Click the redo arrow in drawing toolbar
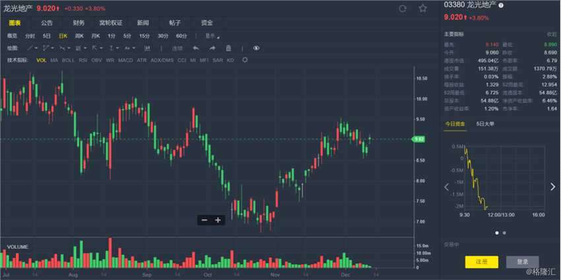 tap(212, 48)
